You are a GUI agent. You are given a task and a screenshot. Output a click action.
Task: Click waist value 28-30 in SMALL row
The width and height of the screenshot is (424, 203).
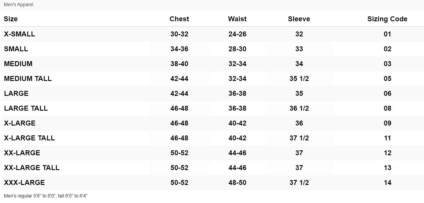237,49
